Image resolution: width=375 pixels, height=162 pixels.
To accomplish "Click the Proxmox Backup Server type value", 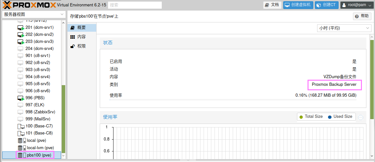I will click(x=334, y=85).
